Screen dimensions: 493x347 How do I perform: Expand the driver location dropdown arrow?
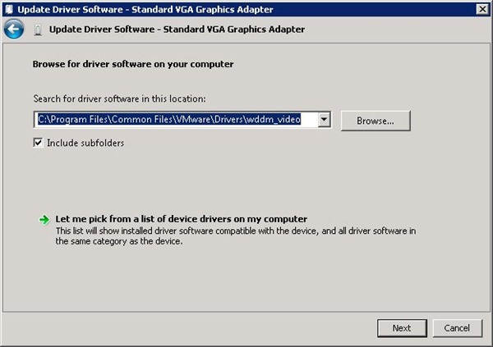(x=324, y=120)
